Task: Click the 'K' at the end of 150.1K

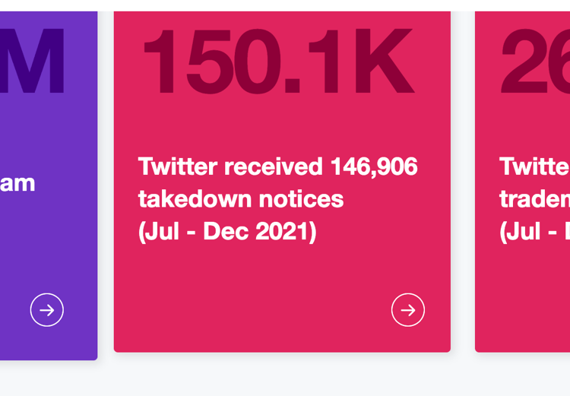Action: tap(385, 60)
